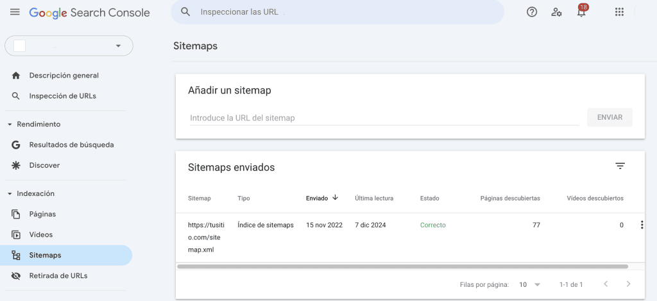Click the sitemap URL input field
This screenshot has width=657, height=301.
tap(384, 118)
